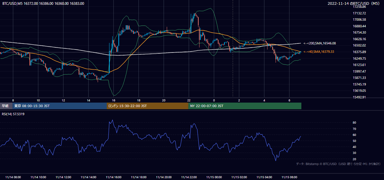Click the RSI axis level 20
384x180 pixels.
click(x=355, y=159)
